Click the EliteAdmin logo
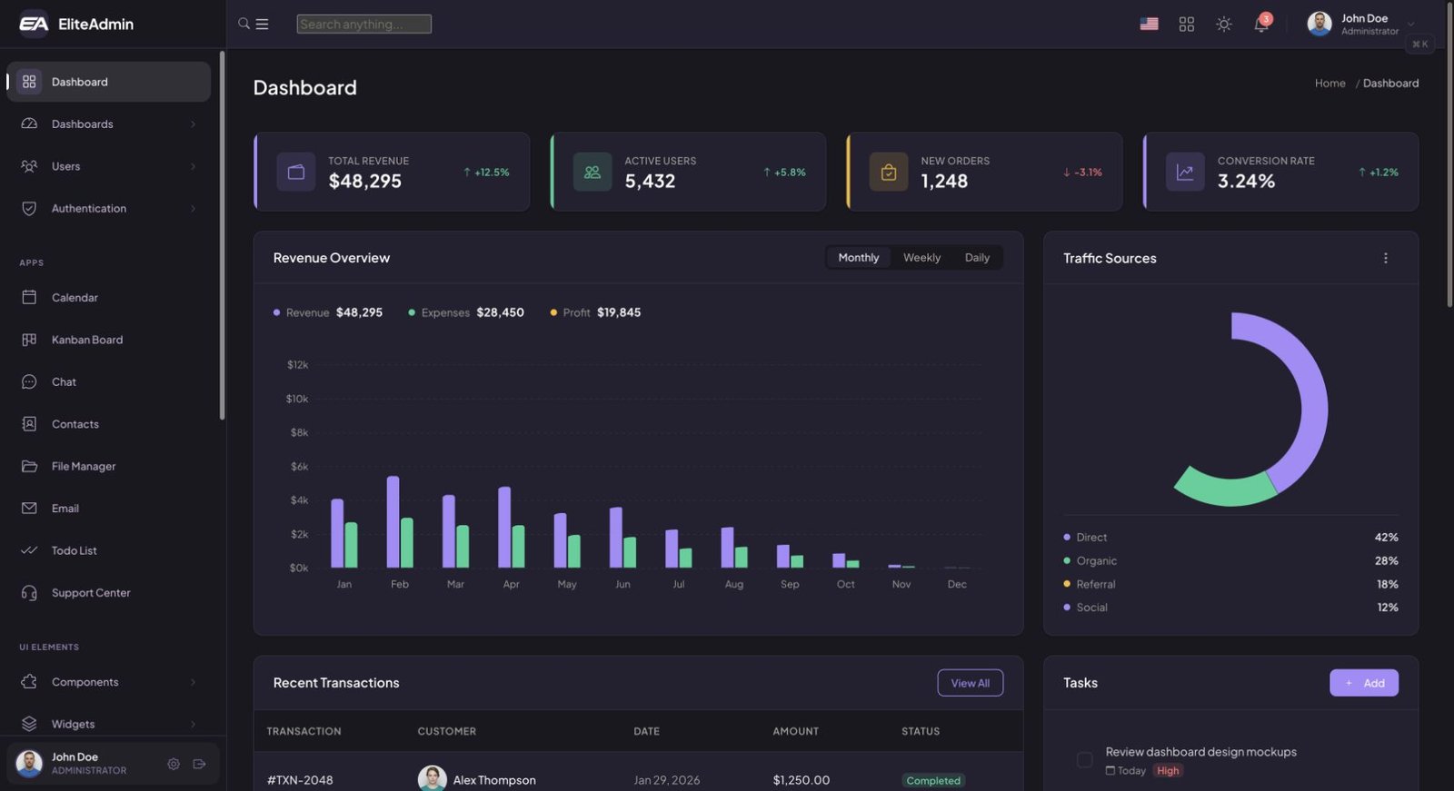The image size is (1454, 791). click(76, 25)
